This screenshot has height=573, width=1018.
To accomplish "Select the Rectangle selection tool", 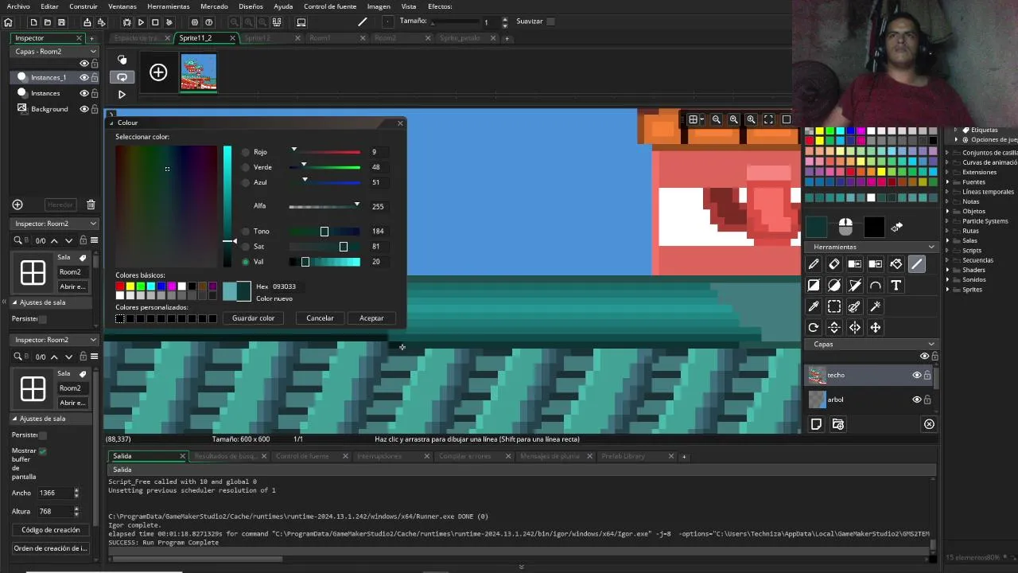I will (834, 306).
